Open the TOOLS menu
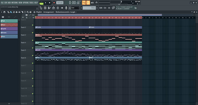Screen dimensions: 198x105 point(31,3)
